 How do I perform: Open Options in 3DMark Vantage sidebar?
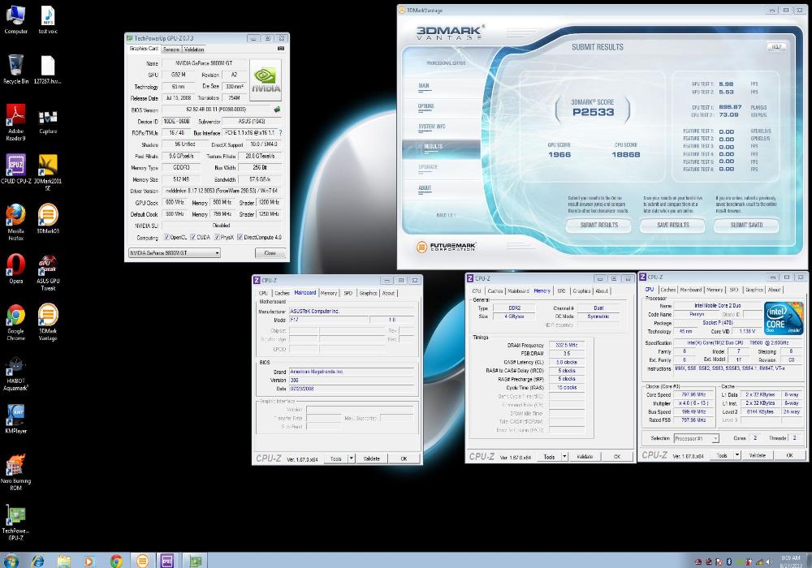pyautogui.click(x=425, y=106)
